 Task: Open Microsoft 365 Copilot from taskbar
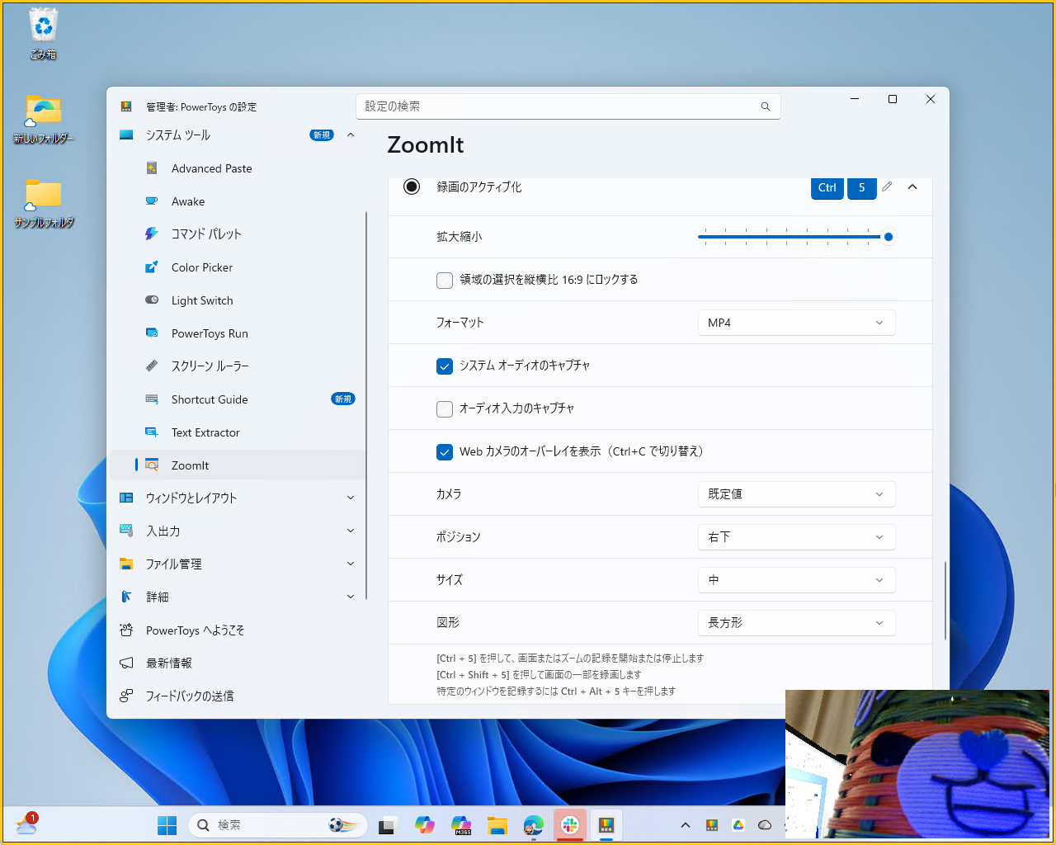[x=461, y=825]
